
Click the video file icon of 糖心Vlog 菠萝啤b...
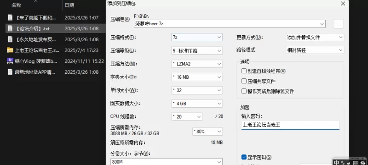pos(10,61)
